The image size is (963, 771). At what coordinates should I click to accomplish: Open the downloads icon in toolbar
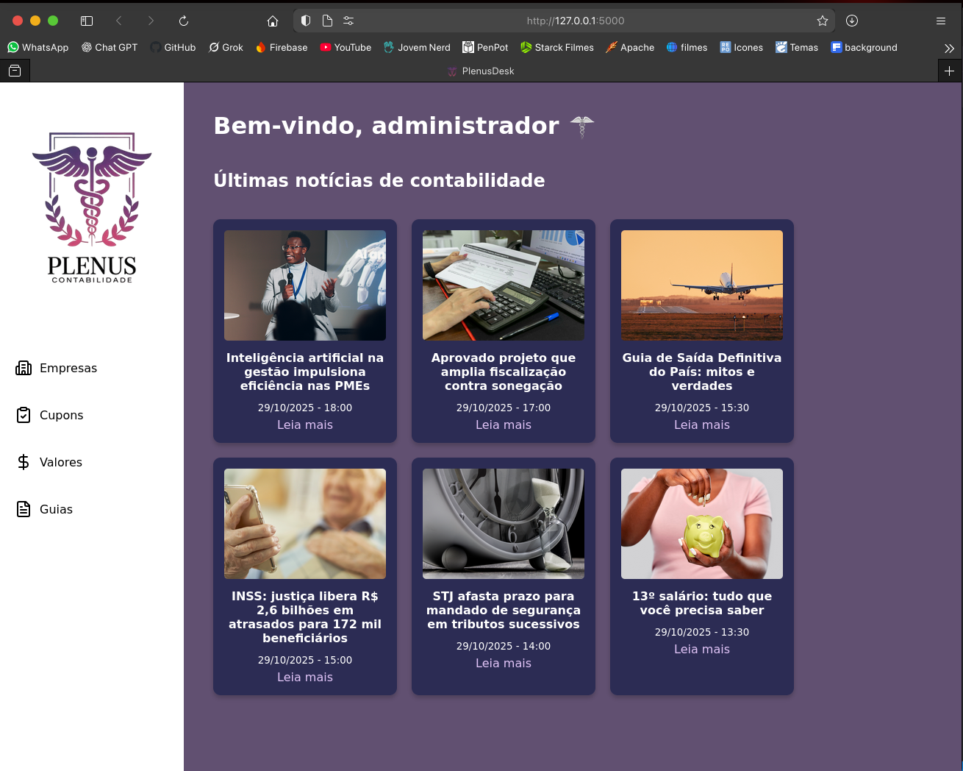(x=852, y=21)
